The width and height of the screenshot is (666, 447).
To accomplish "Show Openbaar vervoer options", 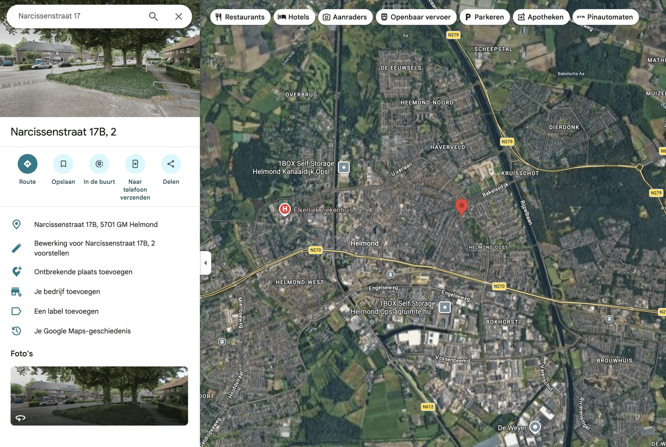I will (x=416, y=17).
